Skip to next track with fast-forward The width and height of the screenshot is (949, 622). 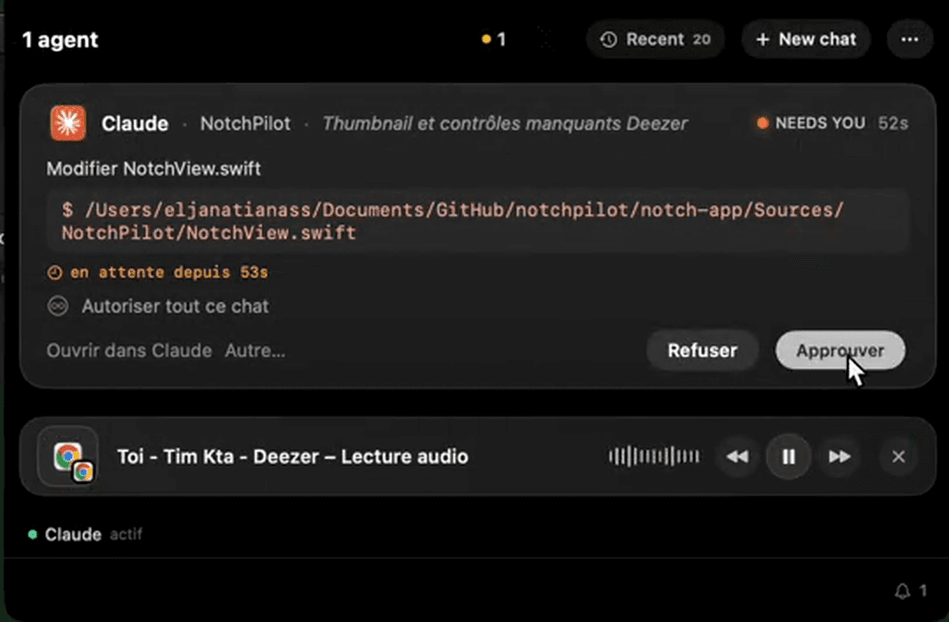[x=839, y=457]
